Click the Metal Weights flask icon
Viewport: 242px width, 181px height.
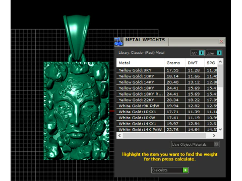[118, 42]
